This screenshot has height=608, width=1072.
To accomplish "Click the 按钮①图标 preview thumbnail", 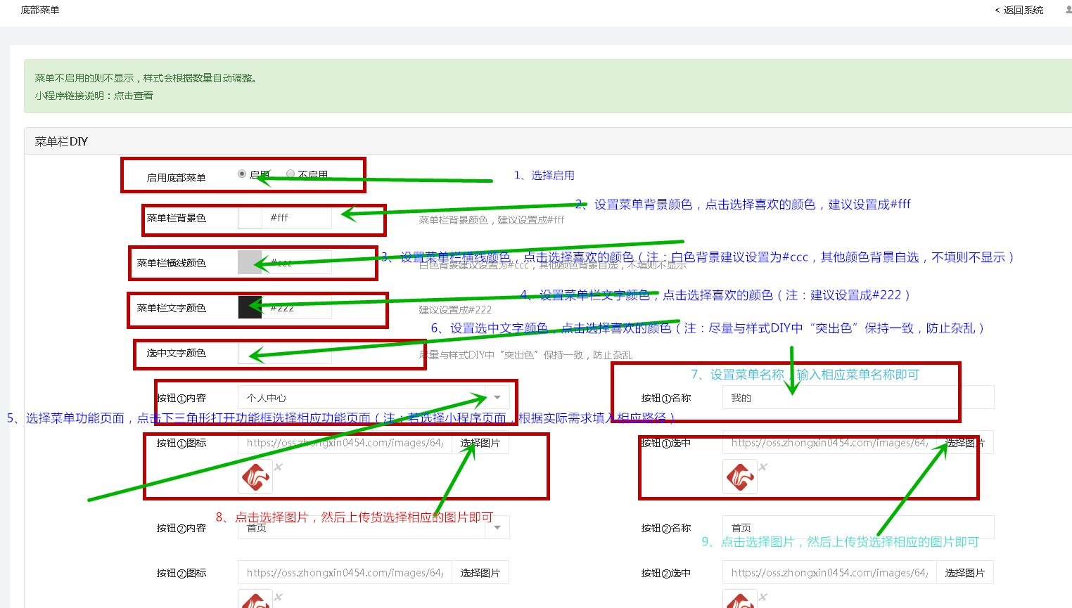I will pos(255,477).
